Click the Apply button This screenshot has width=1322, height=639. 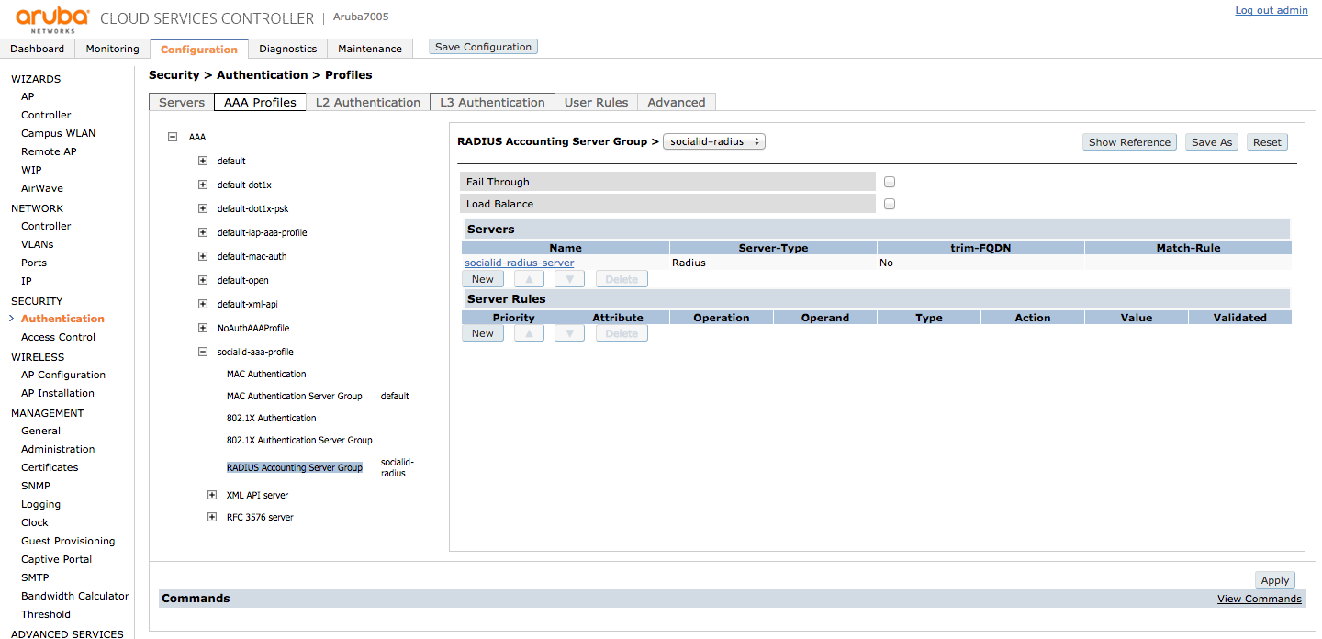point(1275,580)
